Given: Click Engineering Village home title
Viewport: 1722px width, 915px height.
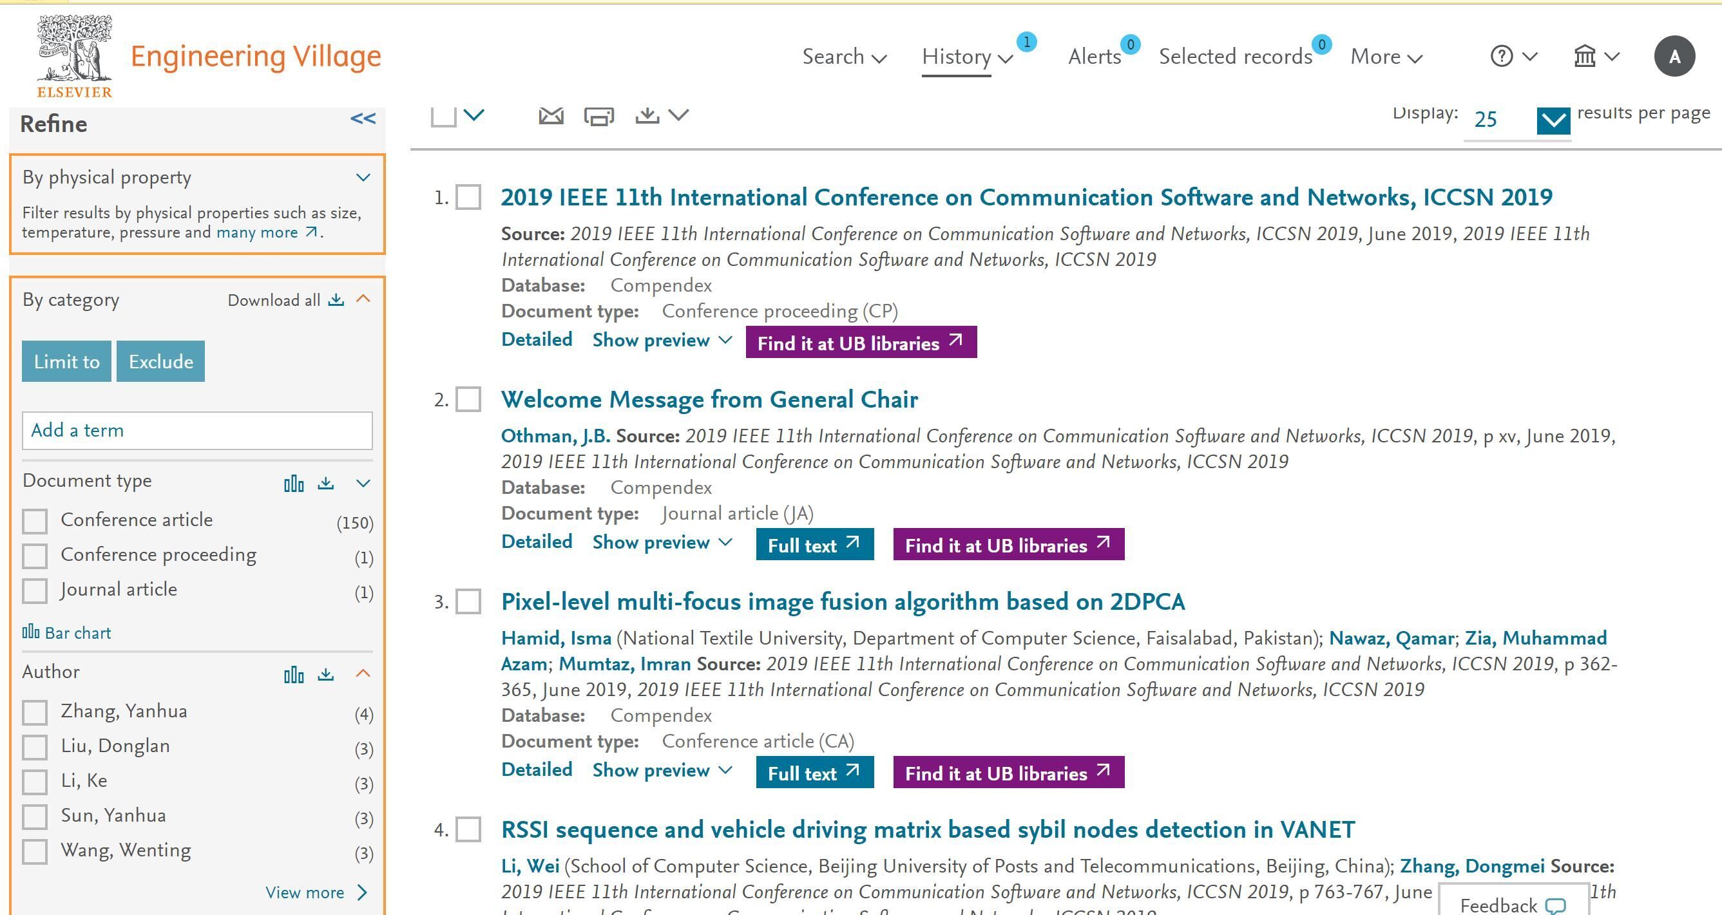Looking at the screenshot, I should (255, 56).
